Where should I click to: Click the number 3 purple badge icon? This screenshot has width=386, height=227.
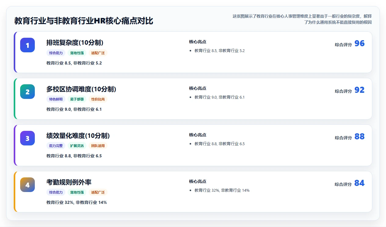27,138
